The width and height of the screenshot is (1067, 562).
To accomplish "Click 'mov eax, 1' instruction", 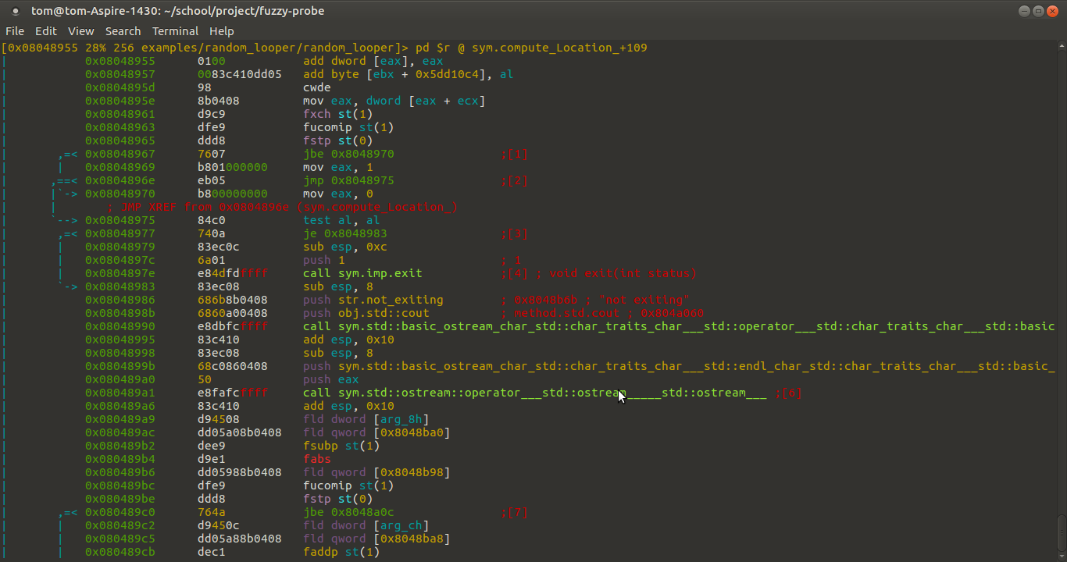I will [338, 167].
